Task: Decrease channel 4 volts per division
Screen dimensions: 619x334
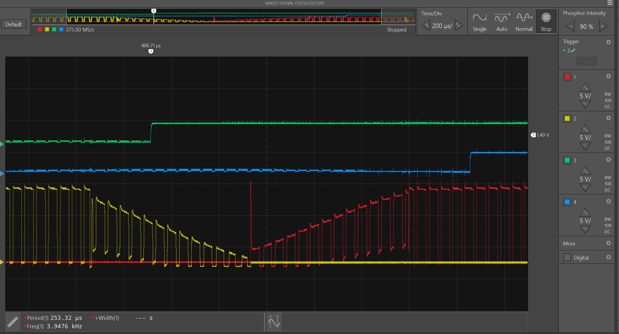Action: 585,229
